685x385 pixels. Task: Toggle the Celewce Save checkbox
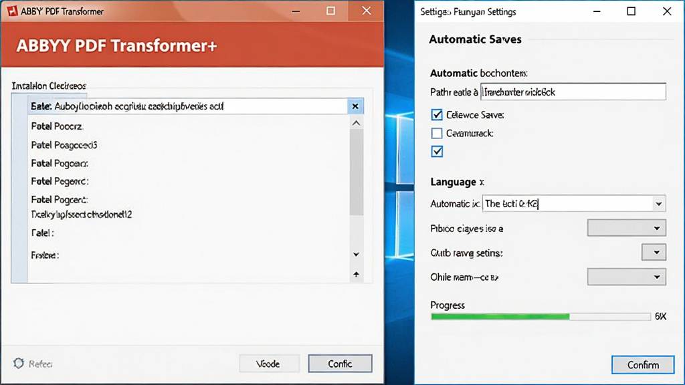pos(437,115)
